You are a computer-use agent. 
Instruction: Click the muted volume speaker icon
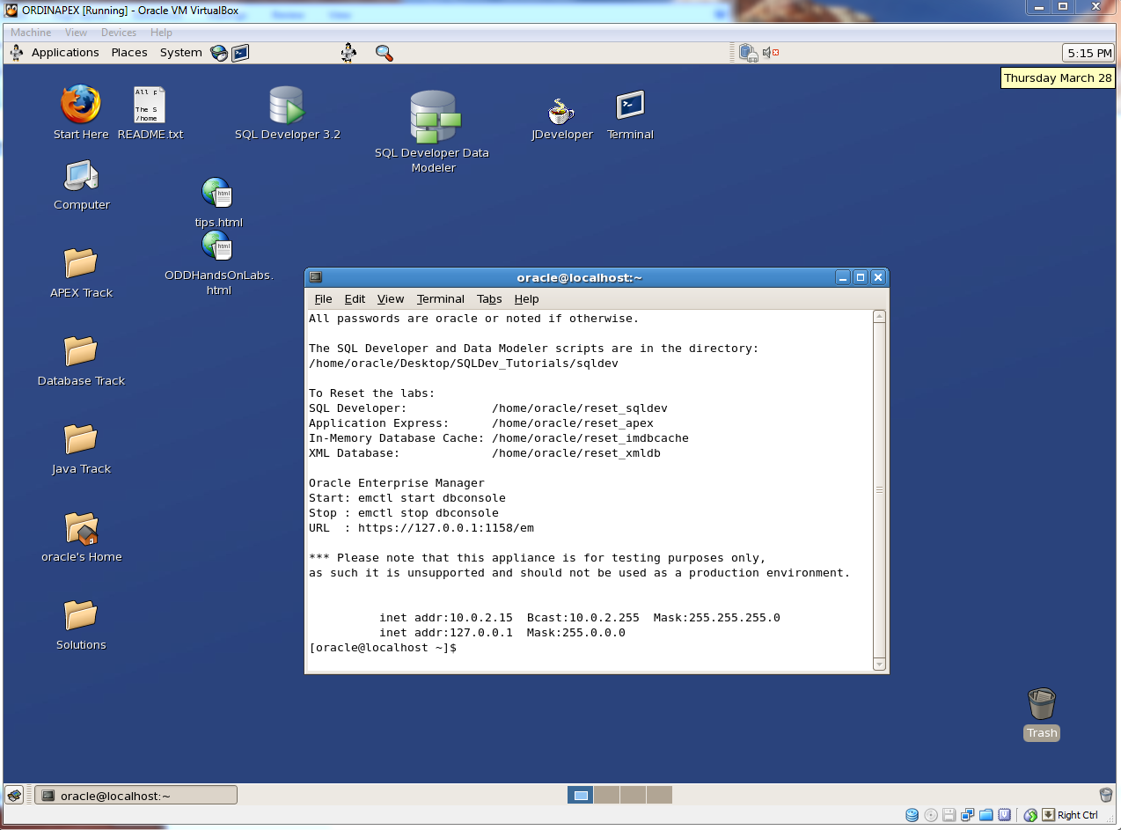[x=771, y=53]
